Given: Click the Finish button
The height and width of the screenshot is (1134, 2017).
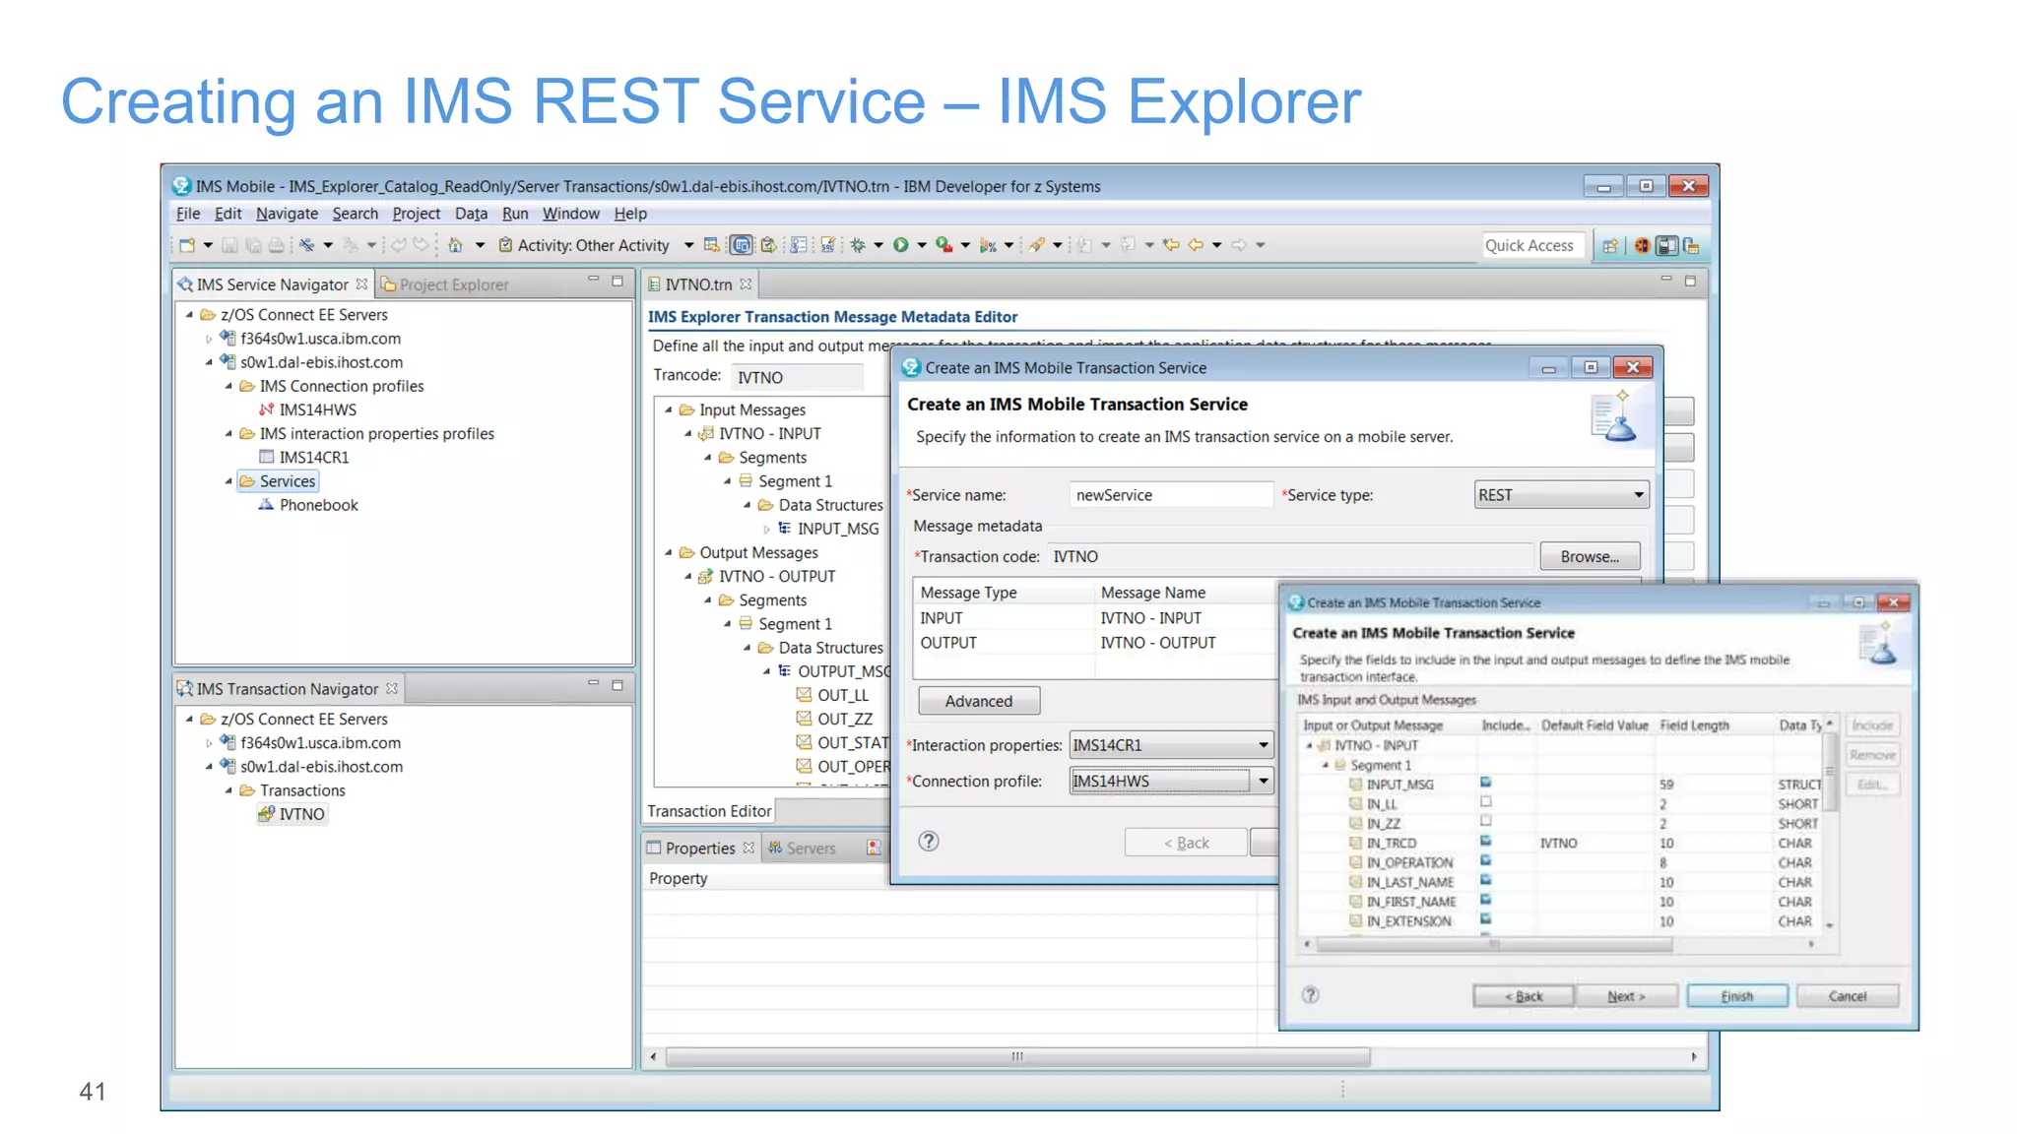Looking at the screenshot, I should pos(1736,996).
